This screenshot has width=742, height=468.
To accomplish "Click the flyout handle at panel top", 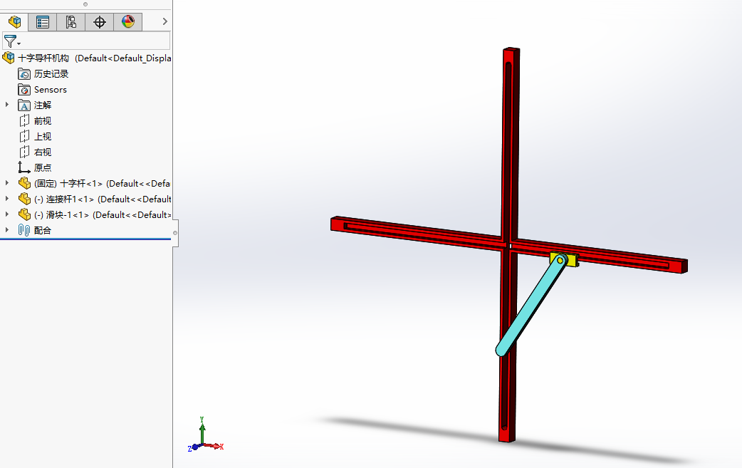I will click(x=85, y=4).
